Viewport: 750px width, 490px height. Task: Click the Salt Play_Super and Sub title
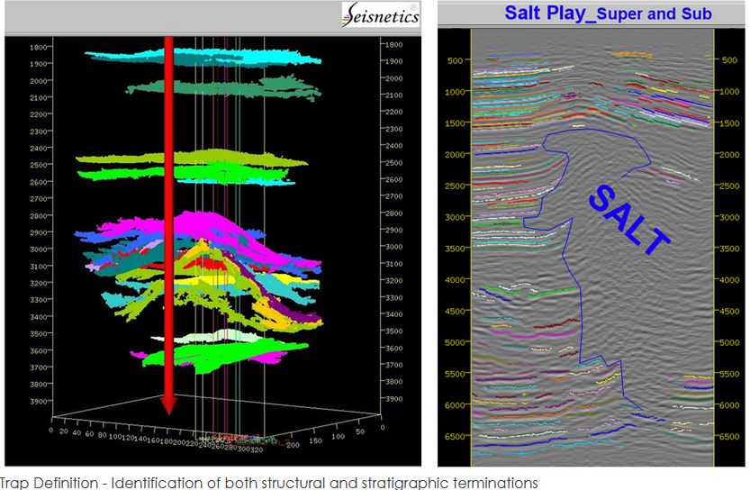[608, 13]
